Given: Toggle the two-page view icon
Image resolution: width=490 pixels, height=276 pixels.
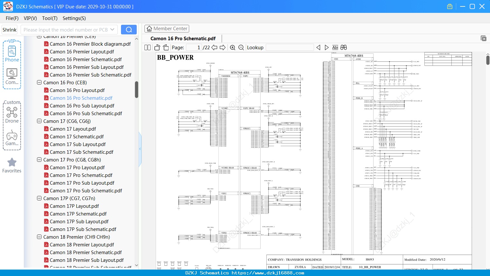Looking at the screenshot, I should pyautogui.click(x=148, y=48).
